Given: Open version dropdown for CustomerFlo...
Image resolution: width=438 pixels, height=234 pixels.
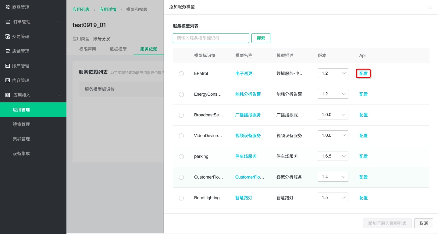Looking at the screenshot, I should (x=333, y=177).
